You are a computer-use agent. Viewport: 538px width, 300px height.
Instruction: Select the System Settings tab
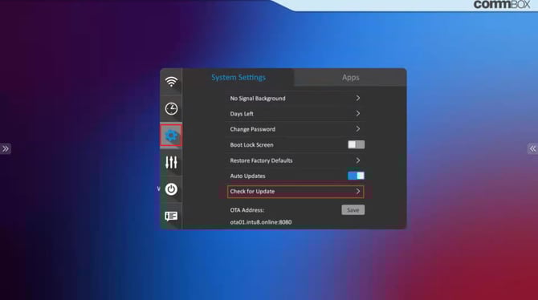[x=238, y=78]
